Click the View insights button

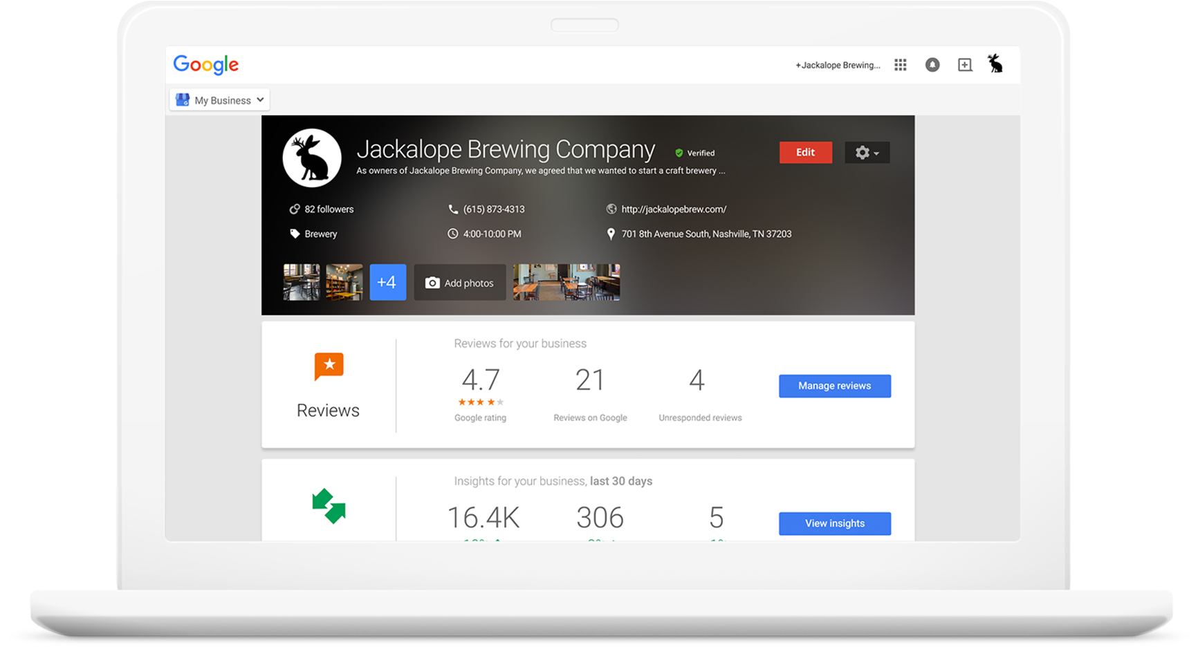pyautogui.click(x=835, y=524)
